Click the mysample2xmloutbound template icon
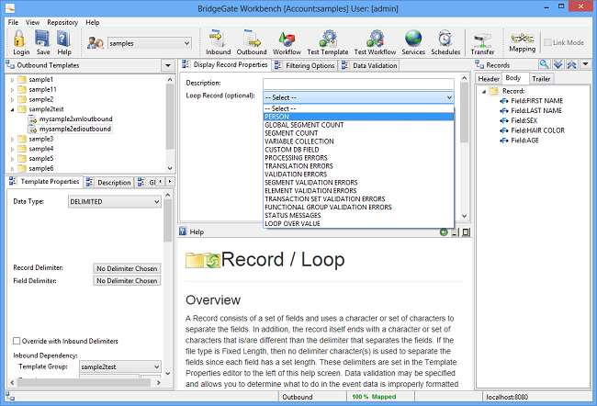The height and width of the screenshot is (406, 597). [x=33, y=119]
